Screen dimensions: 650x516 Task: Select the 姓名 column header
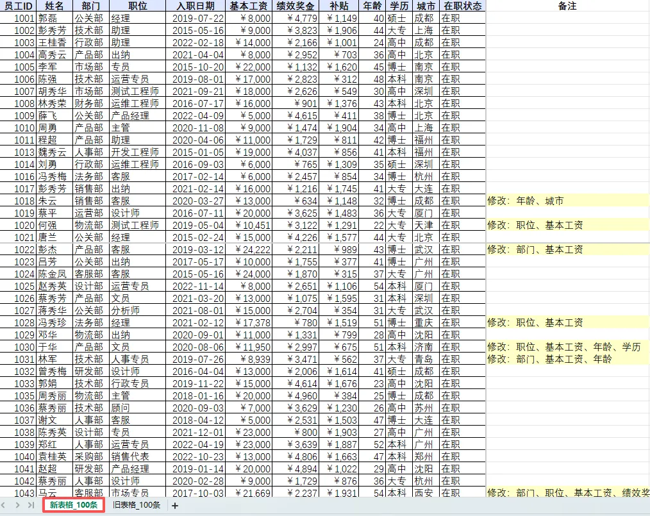(x=54, y=6)
